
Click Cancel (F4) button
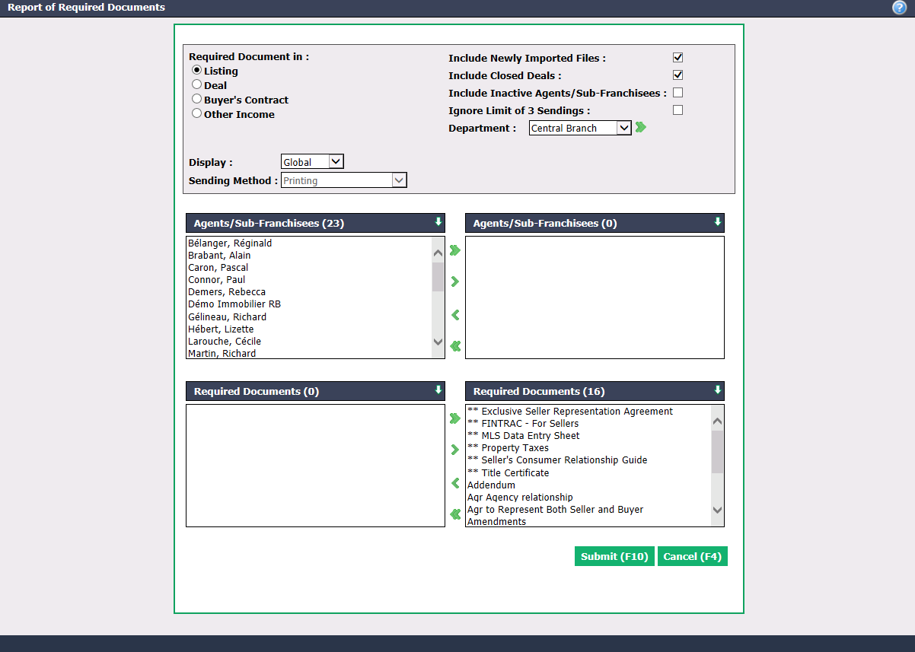[x=692, y=556]
